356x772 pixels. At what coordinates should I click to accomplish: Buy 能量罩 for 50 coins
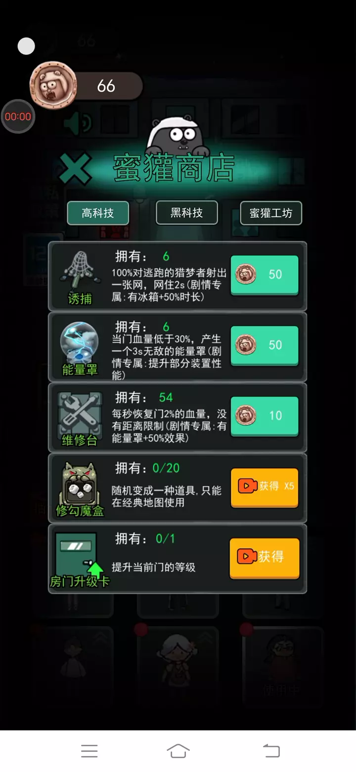265,345
